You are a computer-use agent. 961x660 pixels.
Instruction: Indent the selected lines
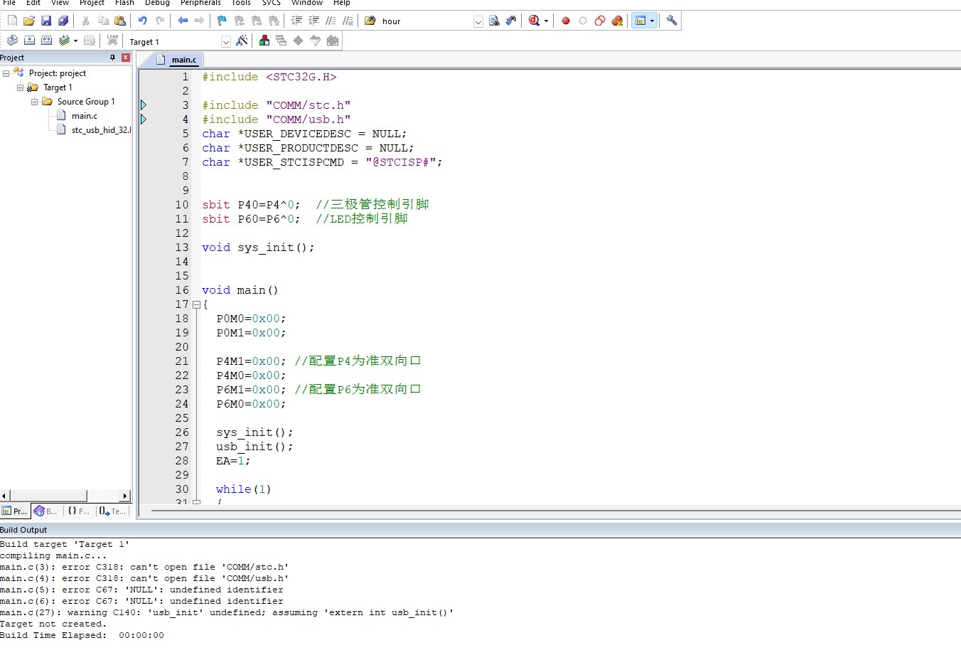296,21
